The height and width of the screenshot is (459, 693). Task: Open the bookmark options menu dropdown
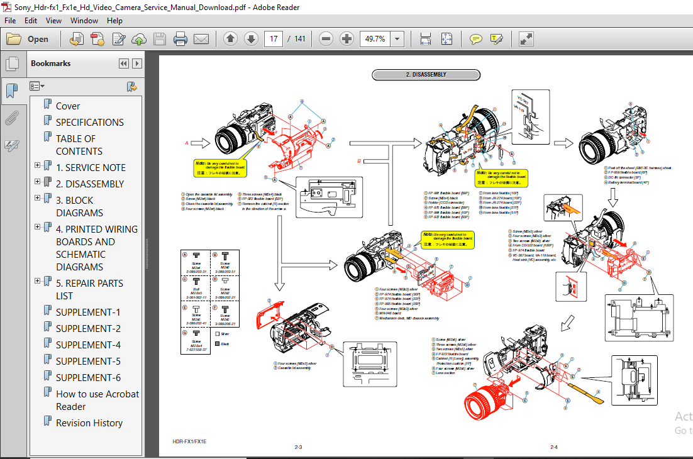tap(37, 86)
